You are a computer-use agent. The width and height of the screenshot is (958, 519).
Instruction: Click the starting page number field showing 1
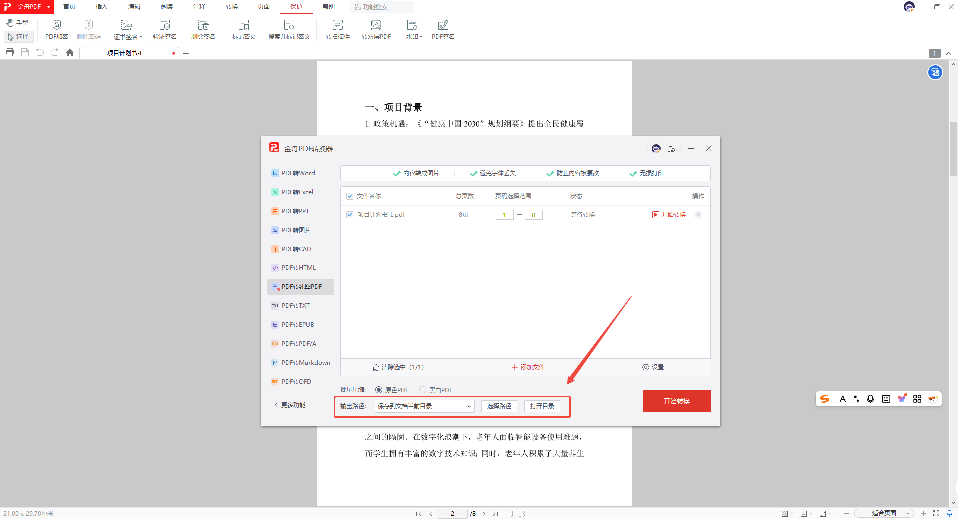505,215
